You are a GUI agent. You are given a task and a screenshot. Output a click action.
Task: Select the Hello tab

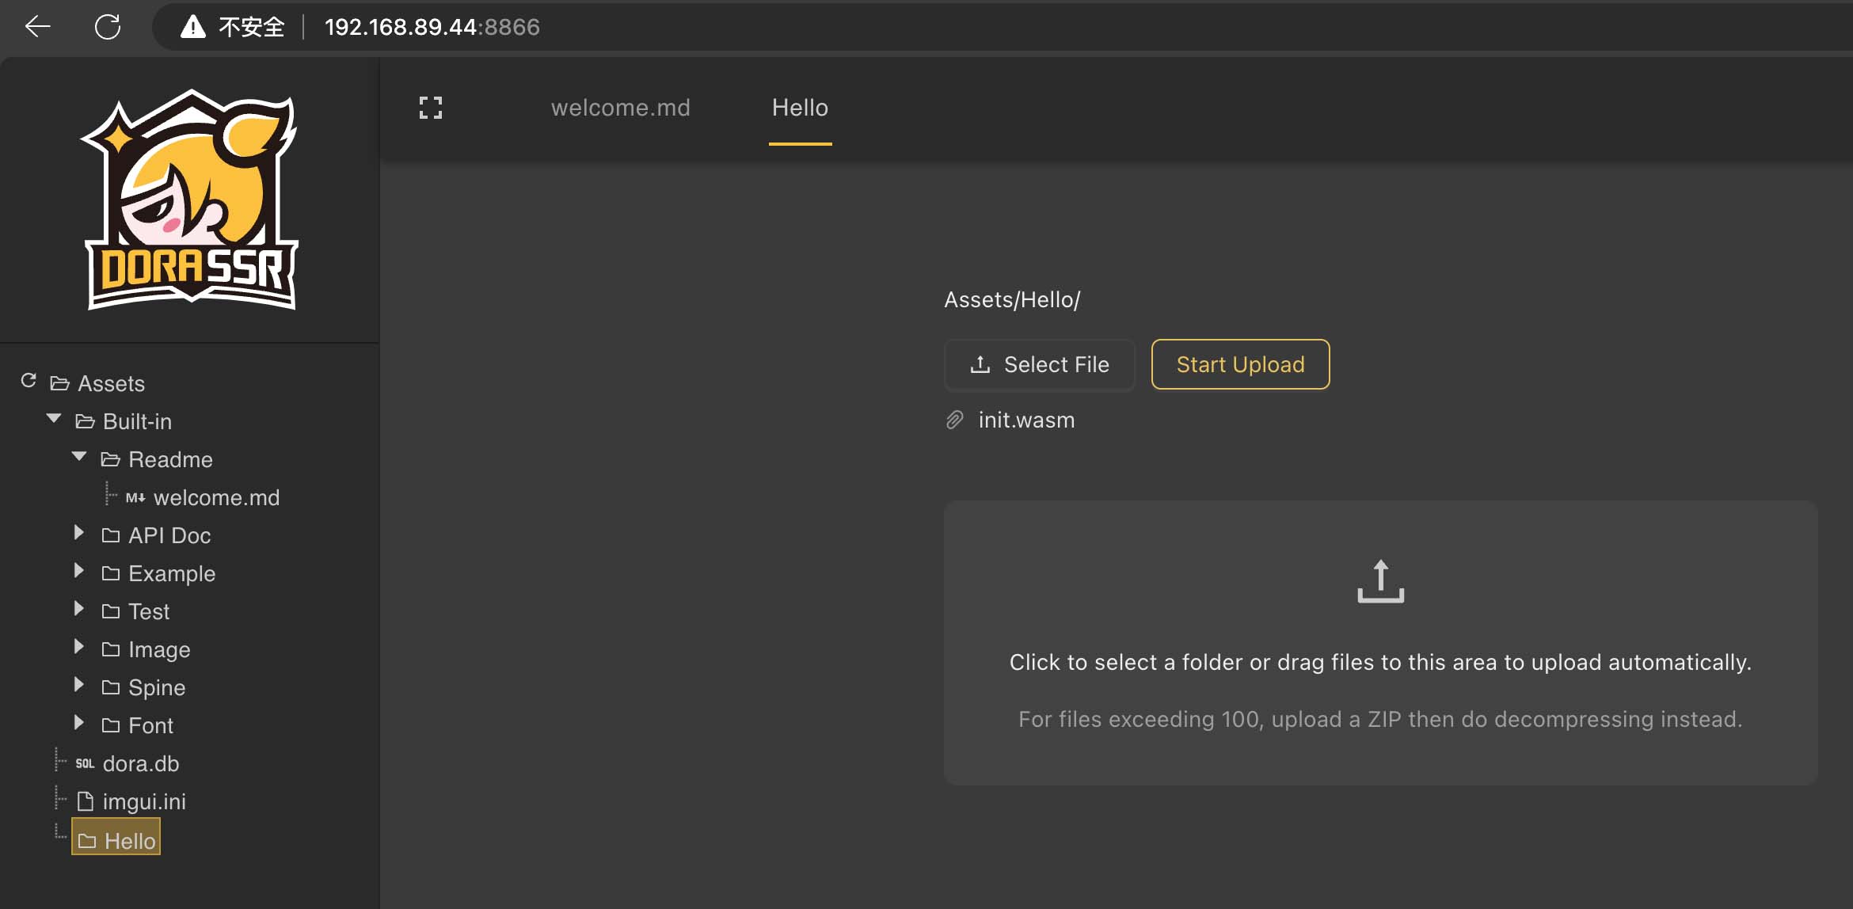click(x=801, y=108)
